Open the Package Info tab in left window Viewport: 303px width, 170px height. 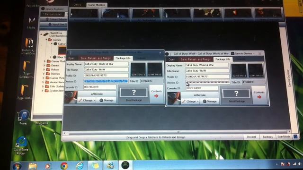click(x=123, y=58)
